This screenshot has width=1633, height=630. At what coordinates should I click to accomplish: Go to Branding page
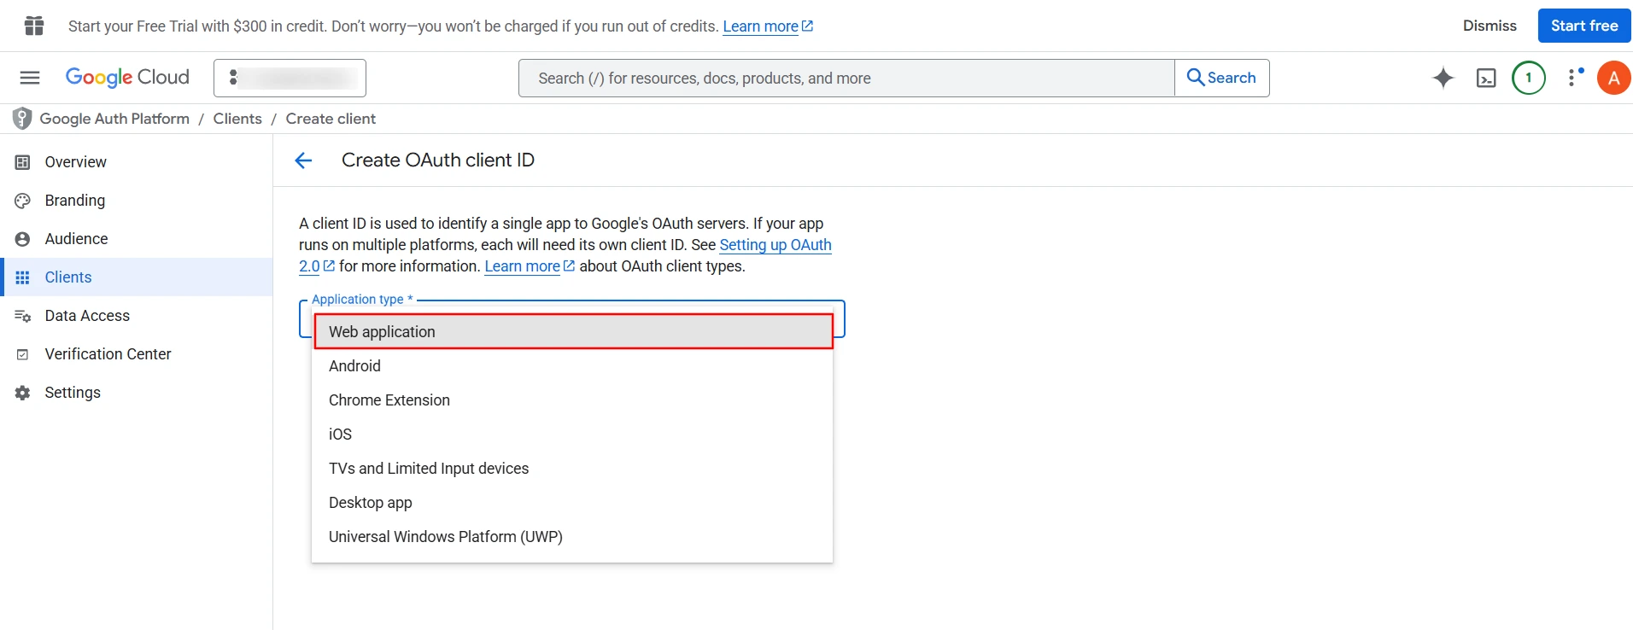click(137, 201)
